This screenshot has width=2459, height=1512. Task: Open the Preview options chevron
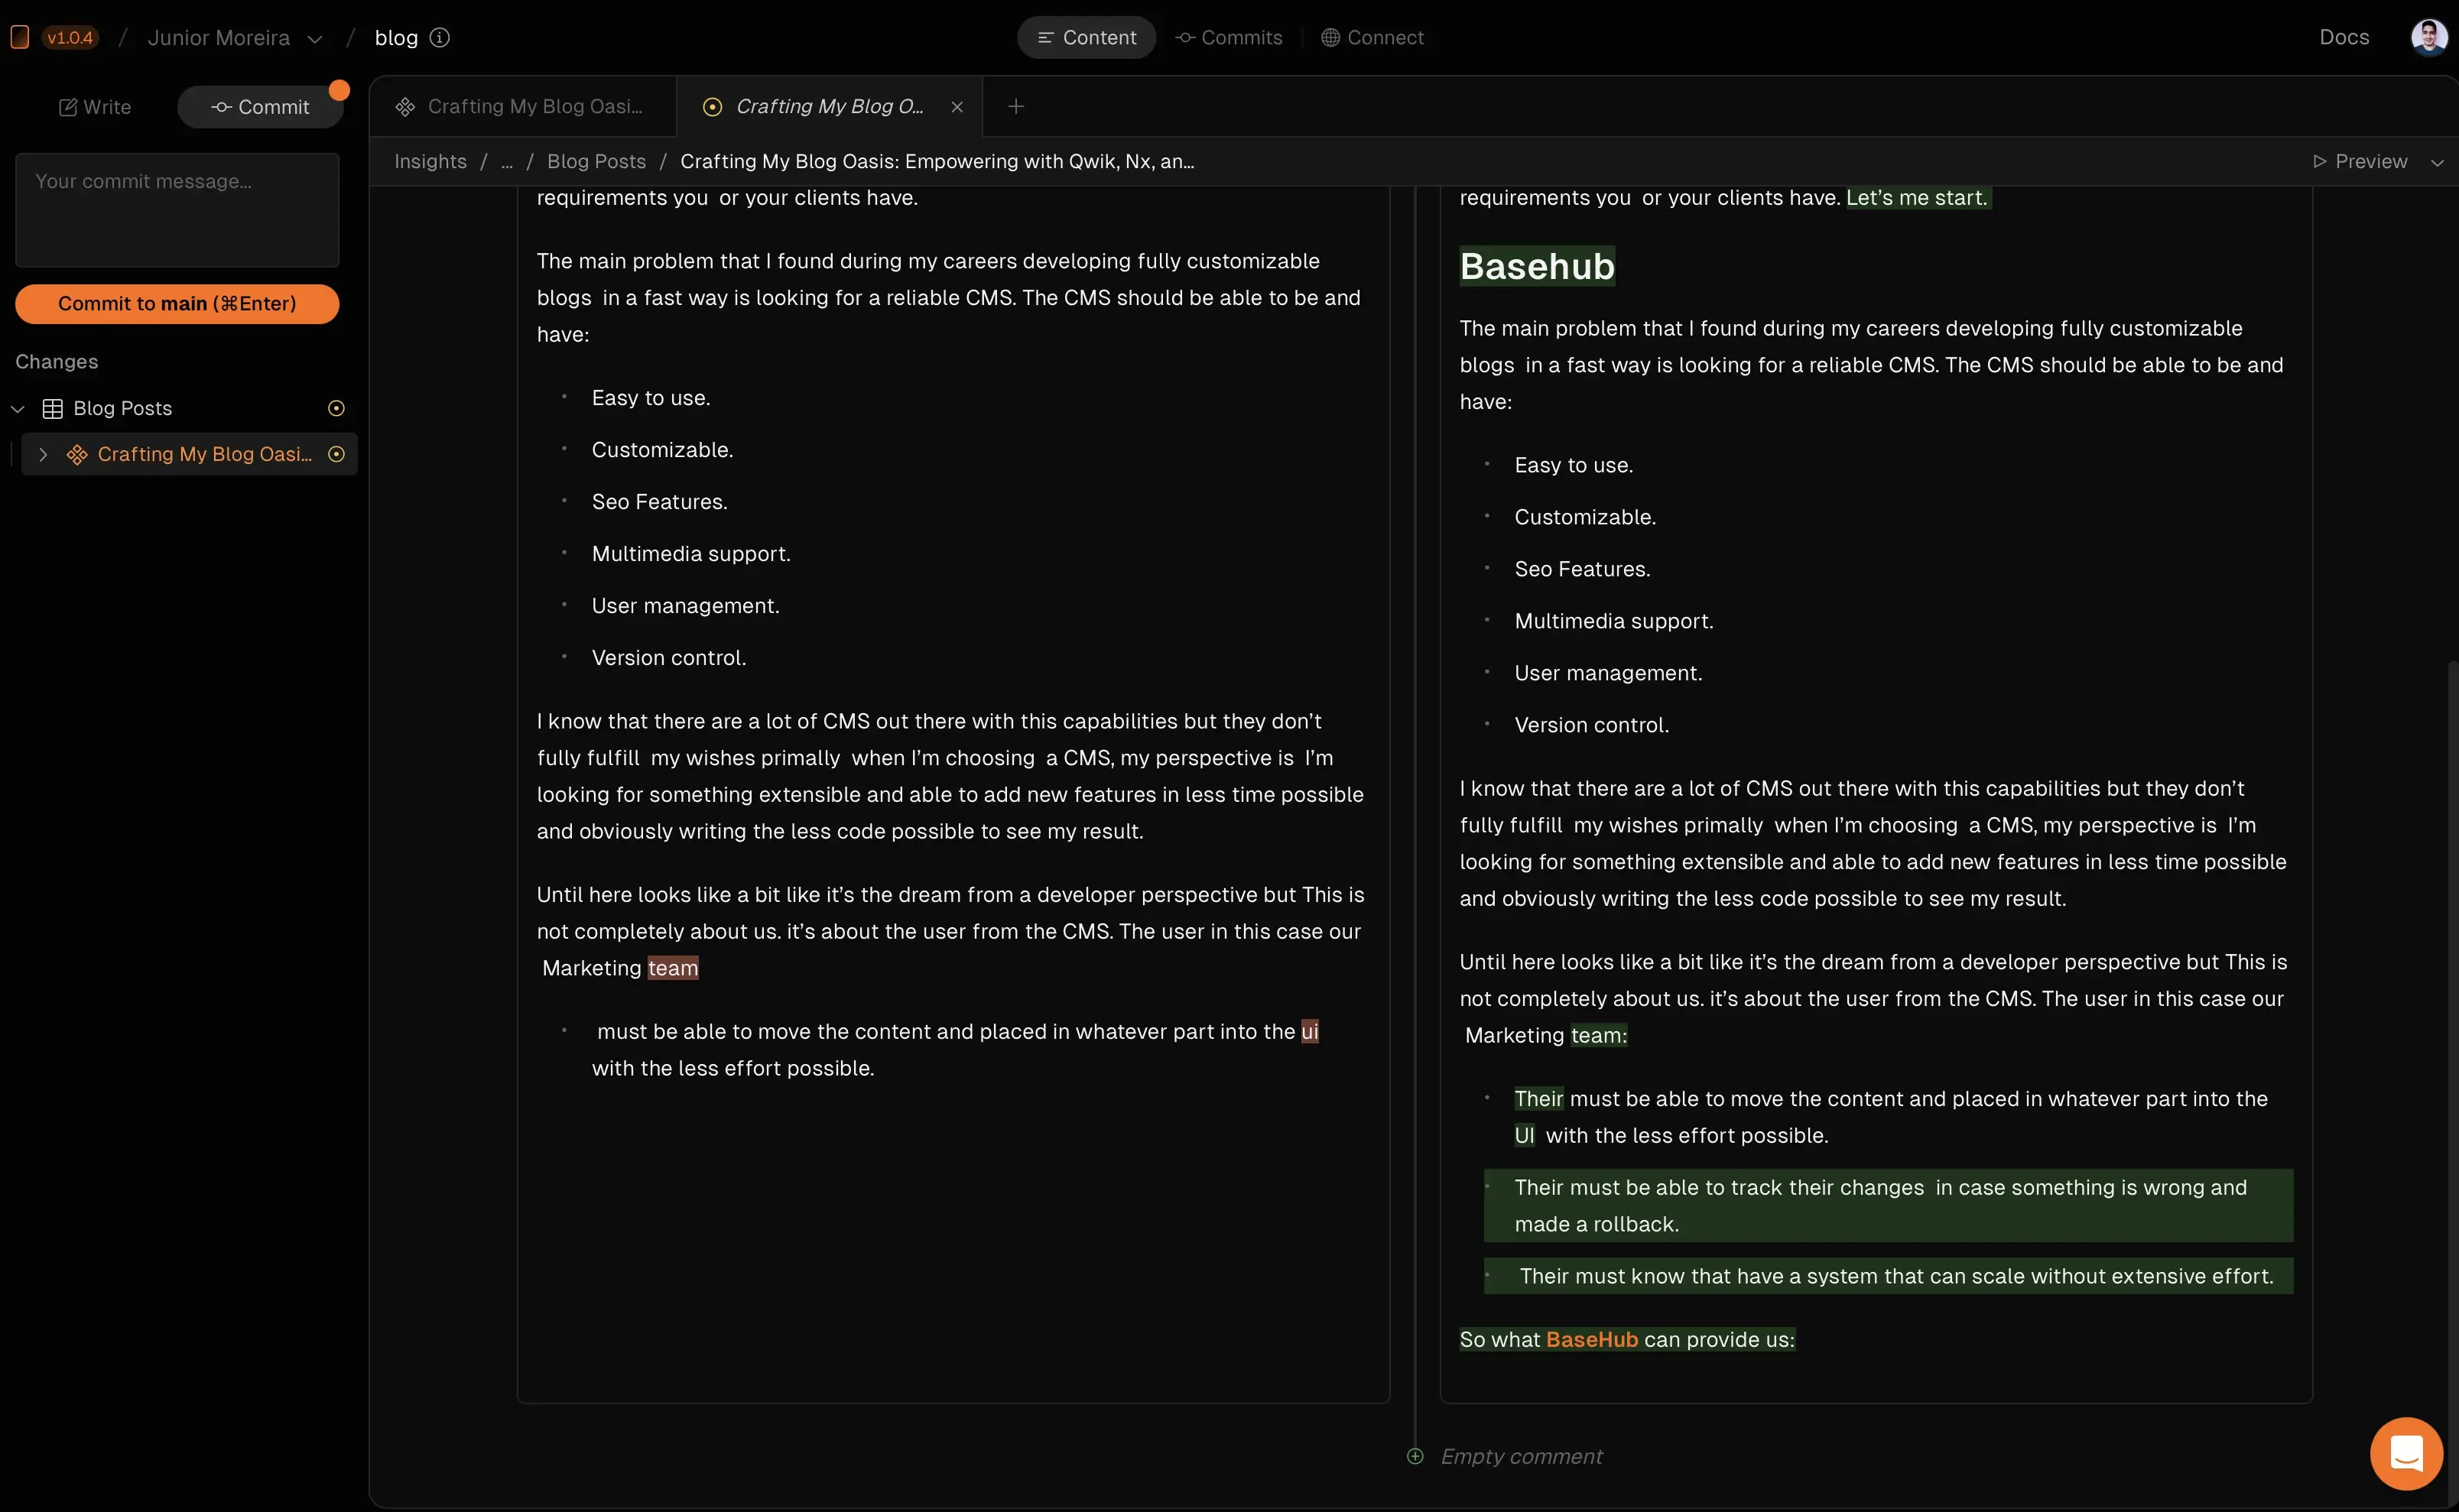coord(2436,162)
